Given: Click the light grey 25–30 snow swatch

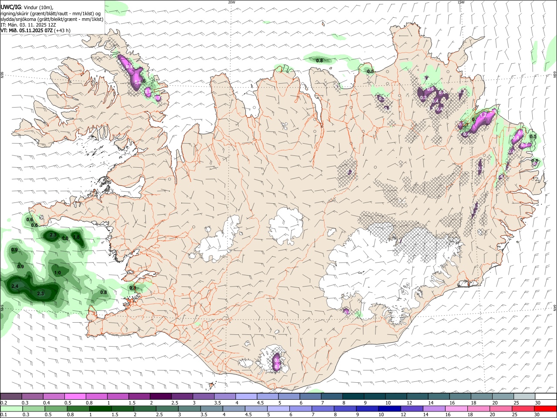Looking at the screenshot, I should point(524,396).
